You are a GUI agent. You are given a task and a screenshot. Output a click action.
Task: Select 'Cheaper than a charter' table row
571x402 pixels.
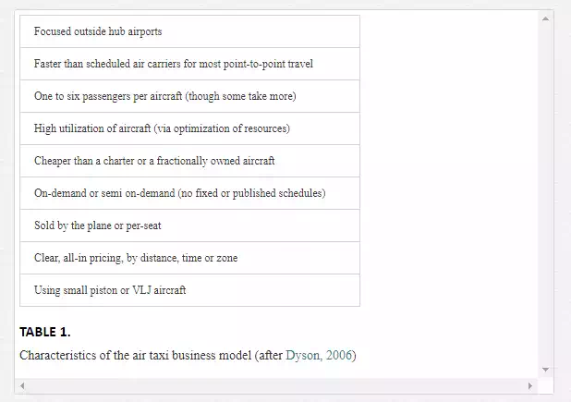(x=189, y=161)
